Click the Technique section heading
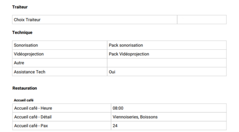 click(x=22, y=32)
